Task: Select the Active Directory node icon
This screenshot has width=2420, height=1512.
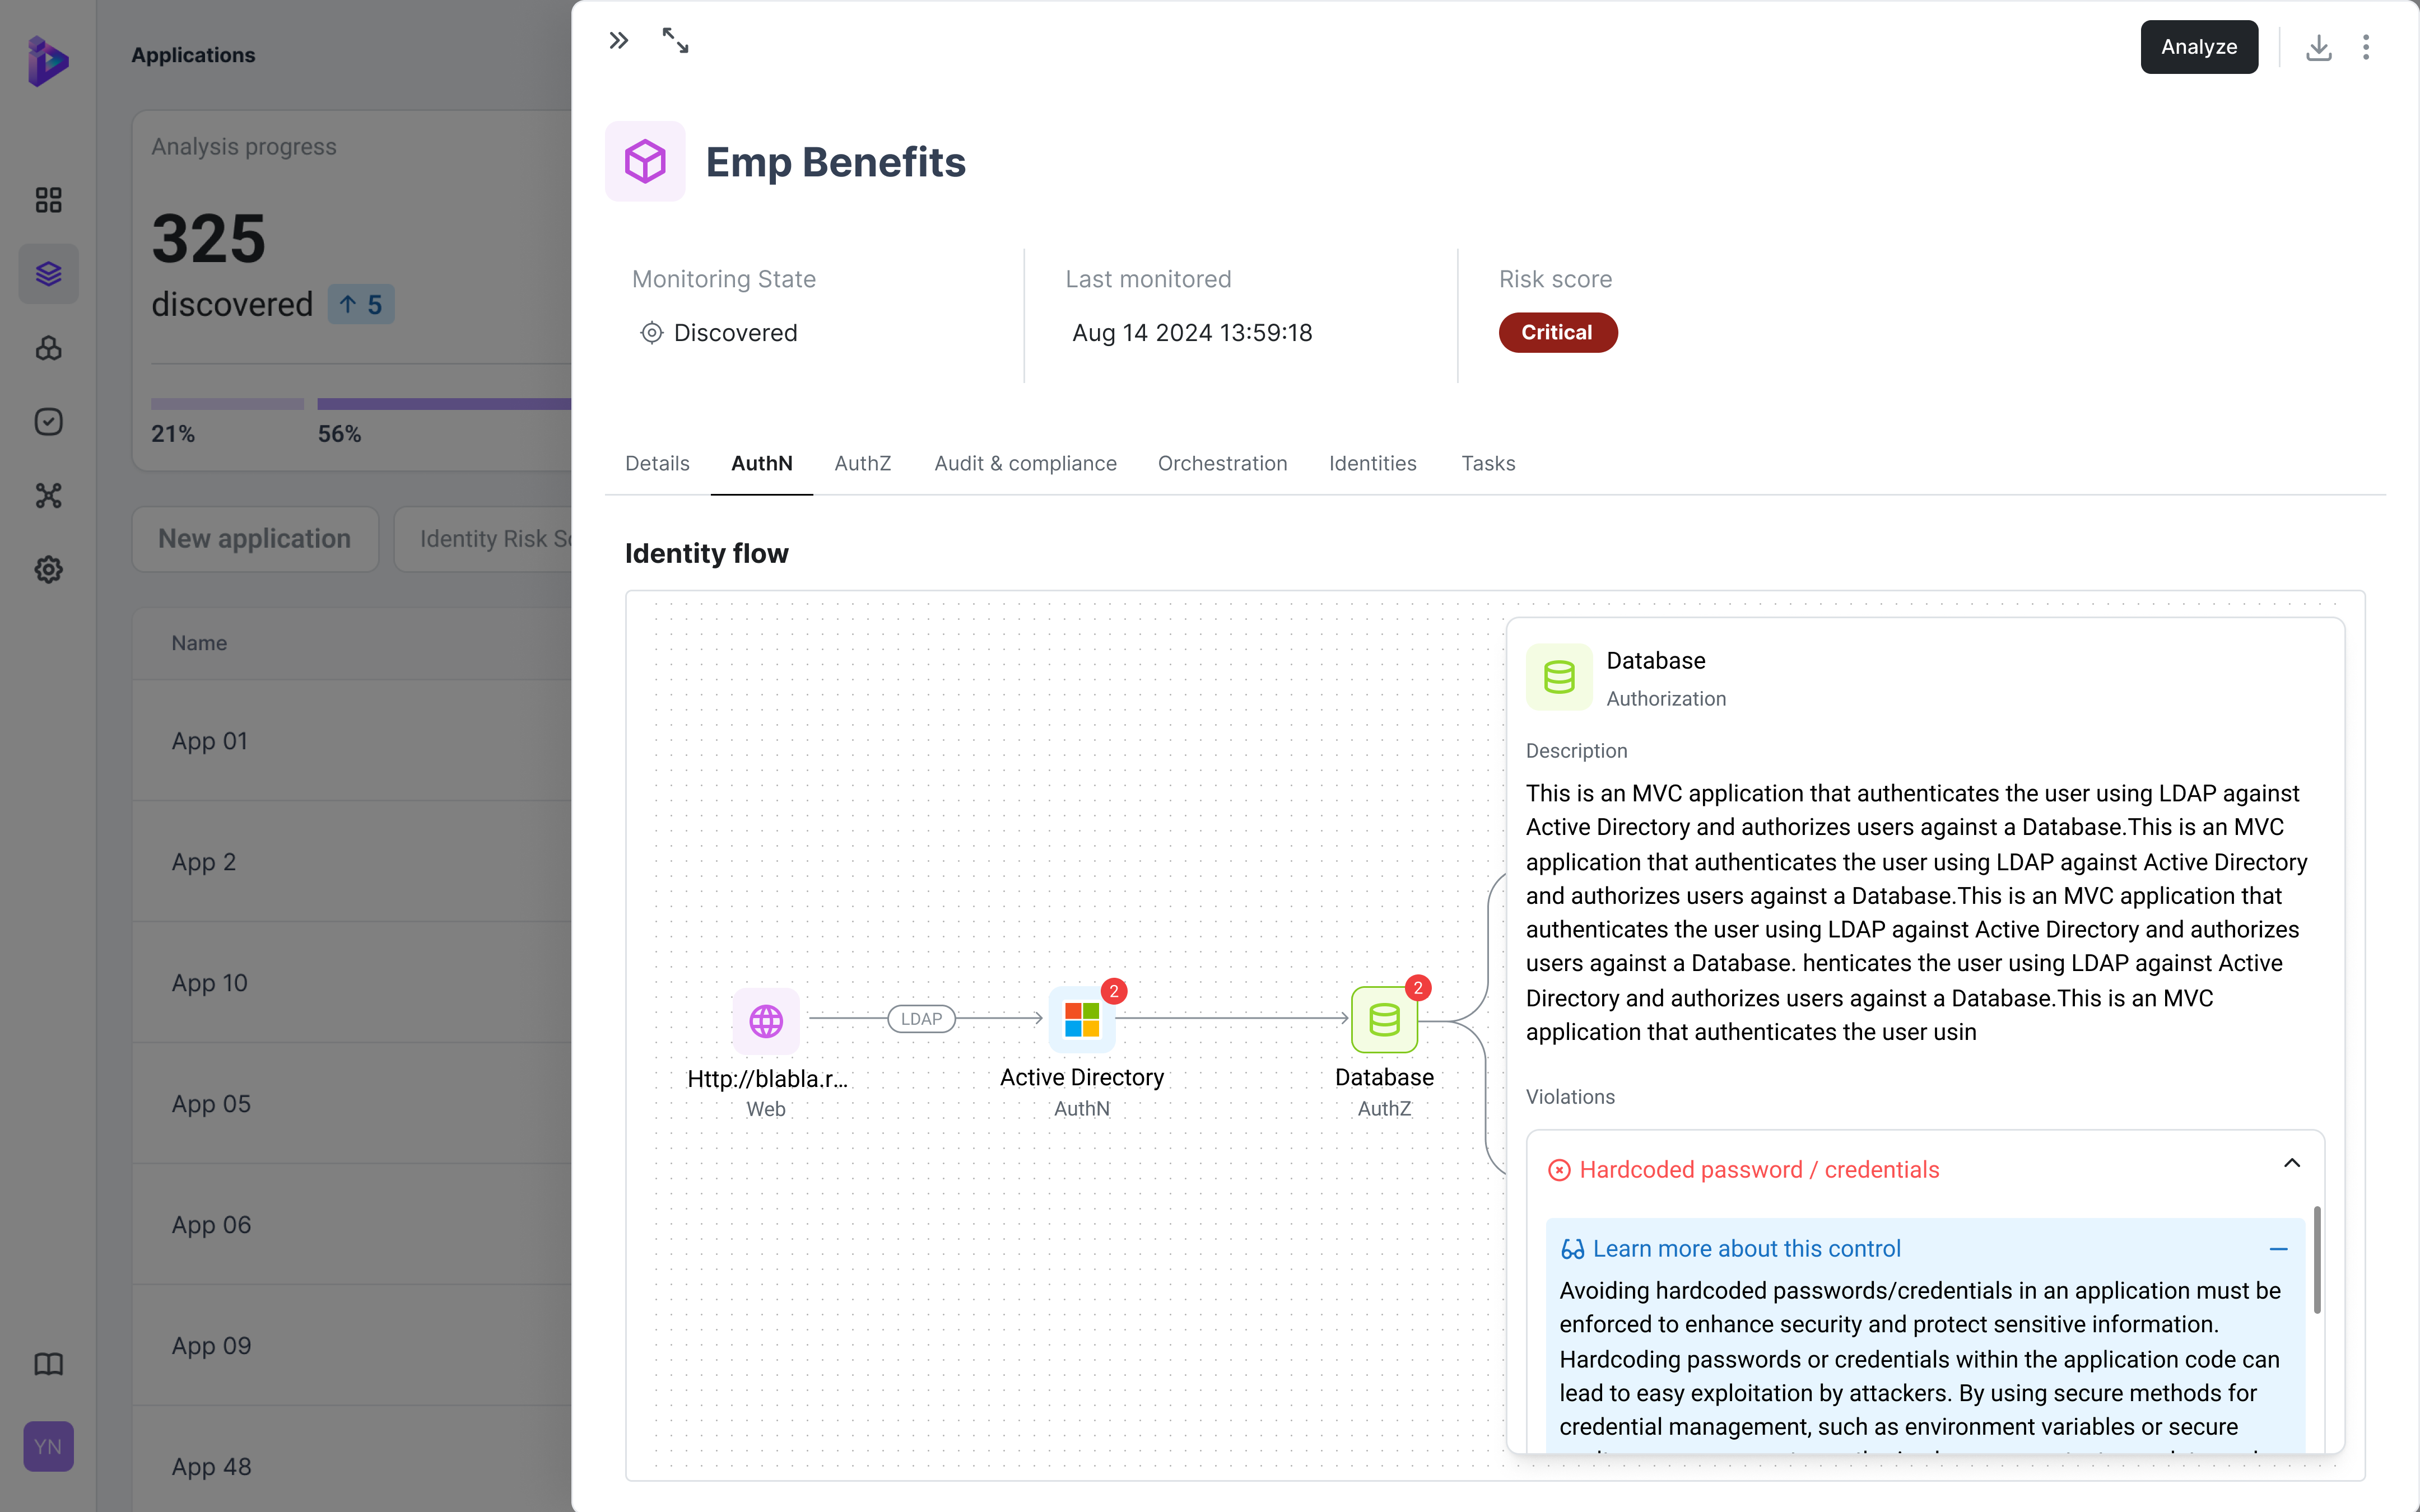Action: pos(1081,1020)
